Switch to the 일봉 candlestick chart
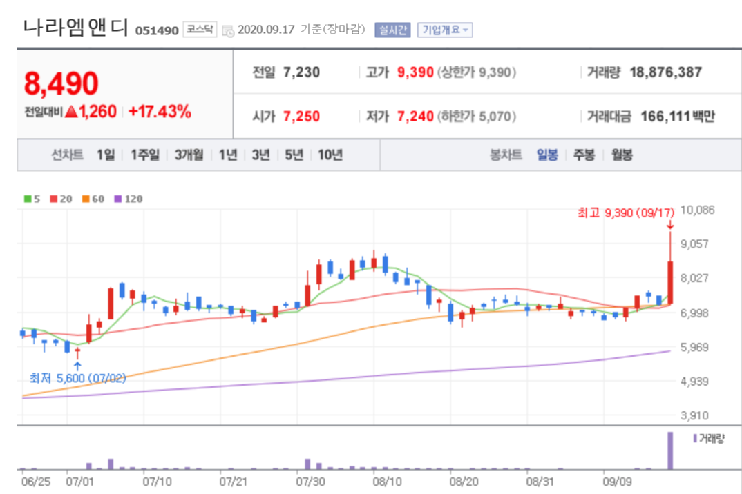 [x=547, y=155]
